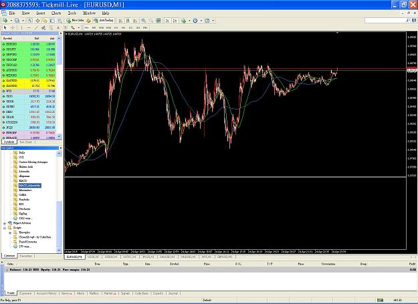Collapse the Scripts tree node
The width and height of the screenshot is (418, 304).
pos(5,228)
